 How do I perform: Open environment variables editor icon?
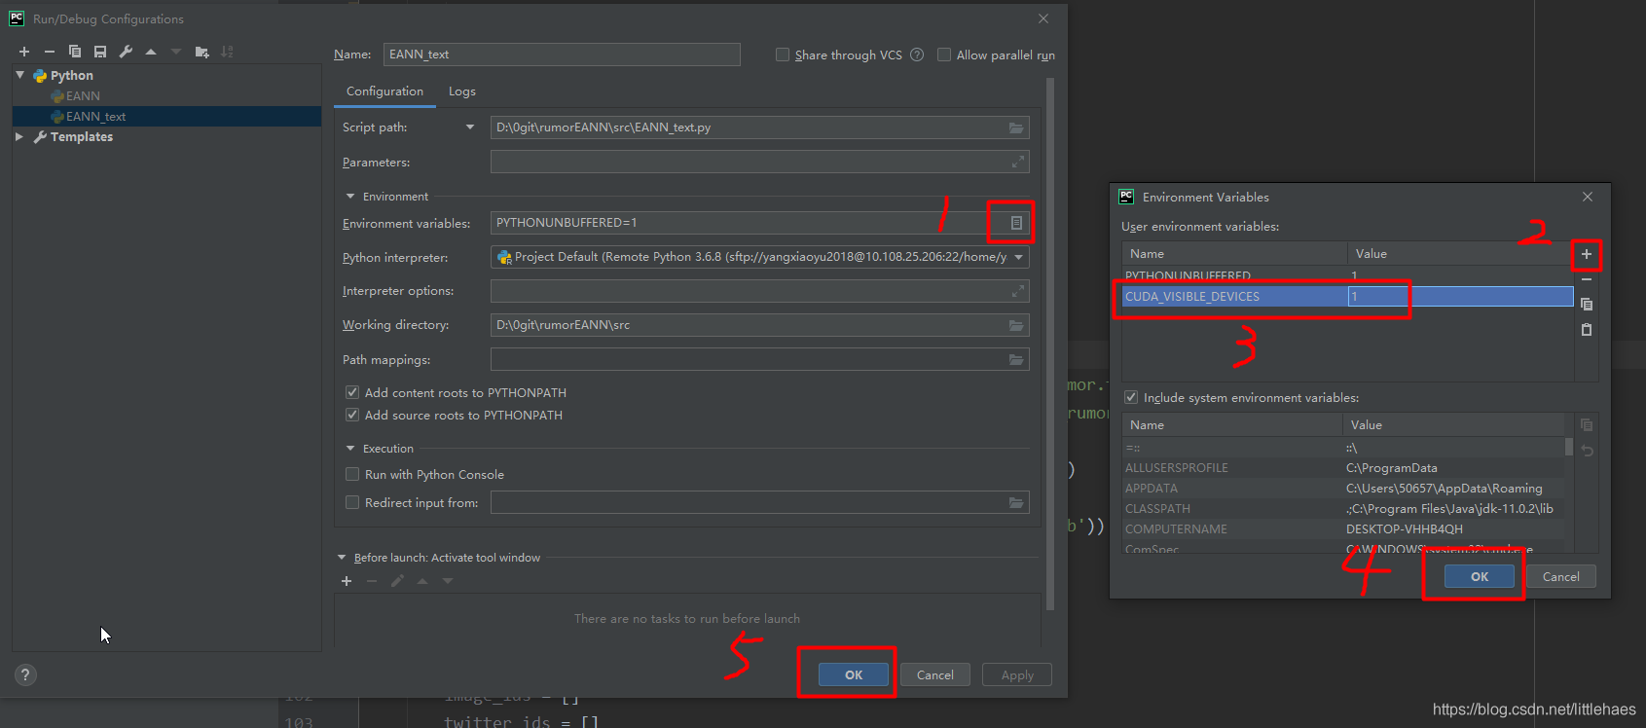point(1016,223)
